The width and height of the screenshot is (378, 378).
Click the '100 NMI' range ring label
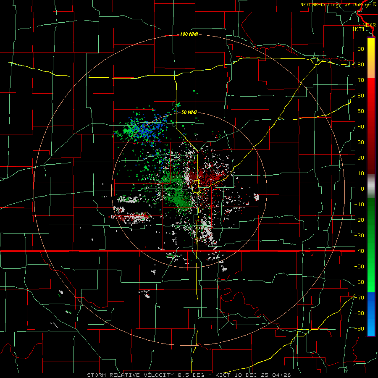(x=189, y=34)
